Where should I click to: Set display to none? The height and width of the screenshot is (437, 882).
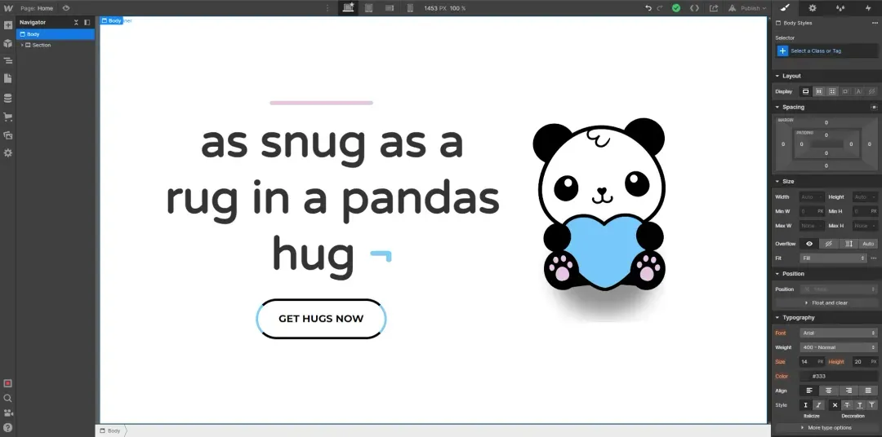872,91
